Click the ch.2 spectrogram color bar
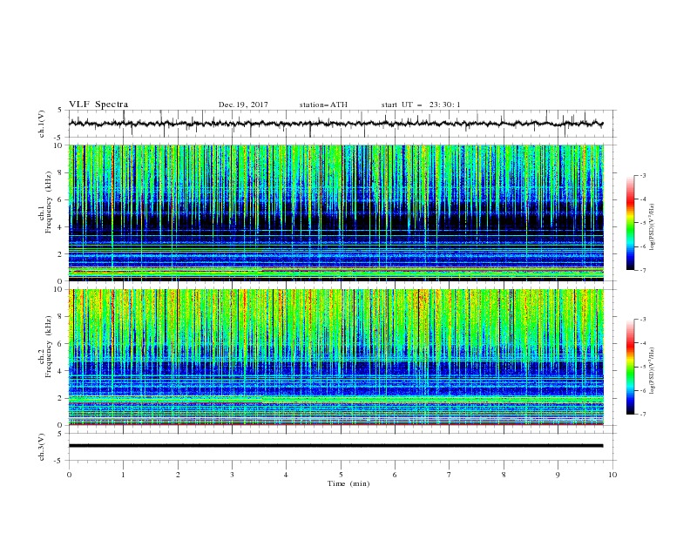The image size is (690, 533). point(630,367)
